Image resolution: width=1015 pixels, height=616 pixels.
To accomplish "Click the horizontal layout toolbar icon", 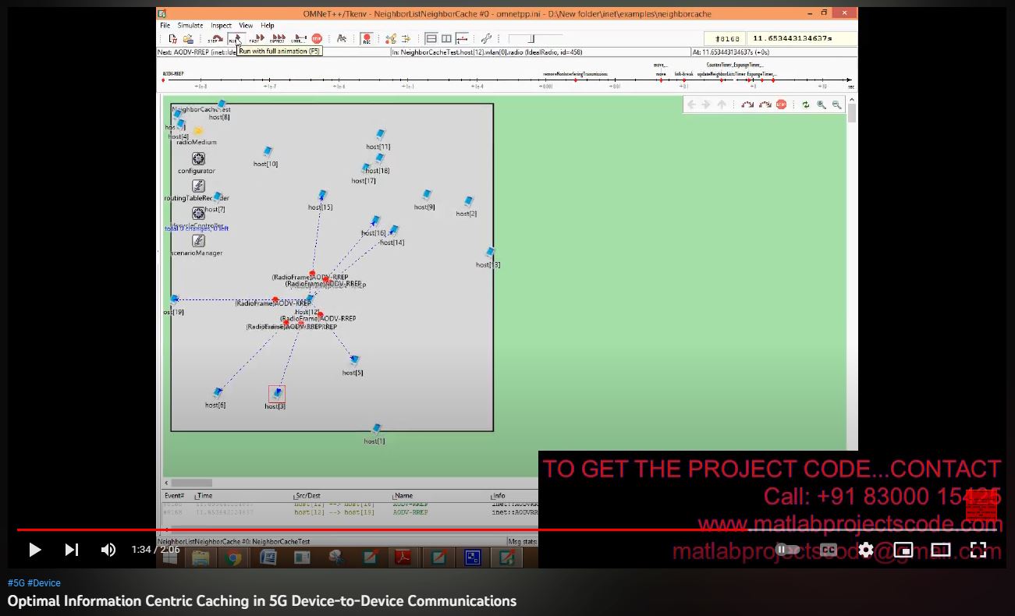I will click(x=431, y=38).
